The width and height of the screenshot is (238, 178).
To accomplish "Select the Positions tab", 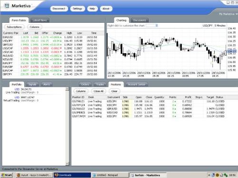I will 116,84.
